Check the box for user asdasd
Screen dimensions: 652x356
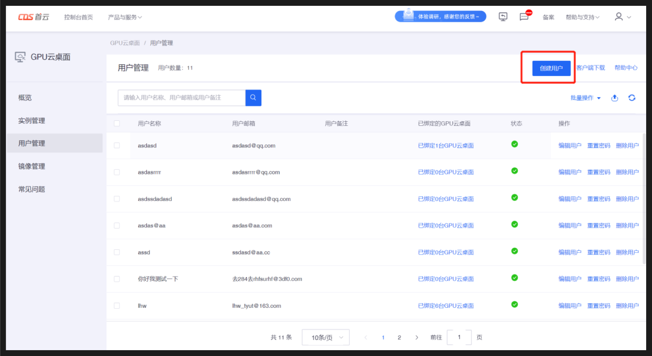117,146
